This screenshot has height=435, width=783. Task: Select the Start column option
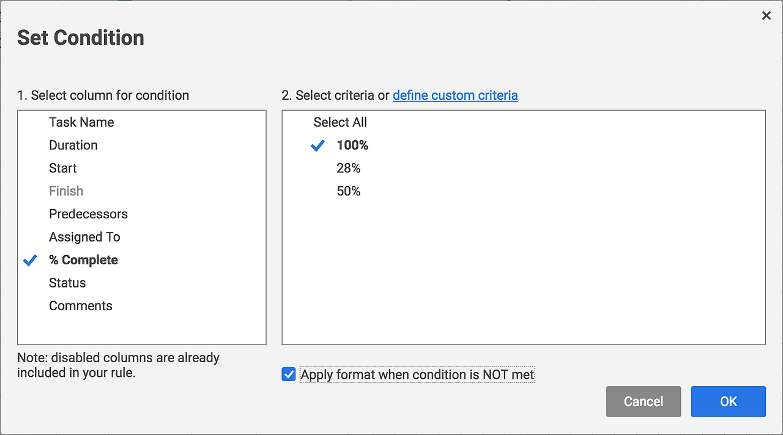coord(63,168)
